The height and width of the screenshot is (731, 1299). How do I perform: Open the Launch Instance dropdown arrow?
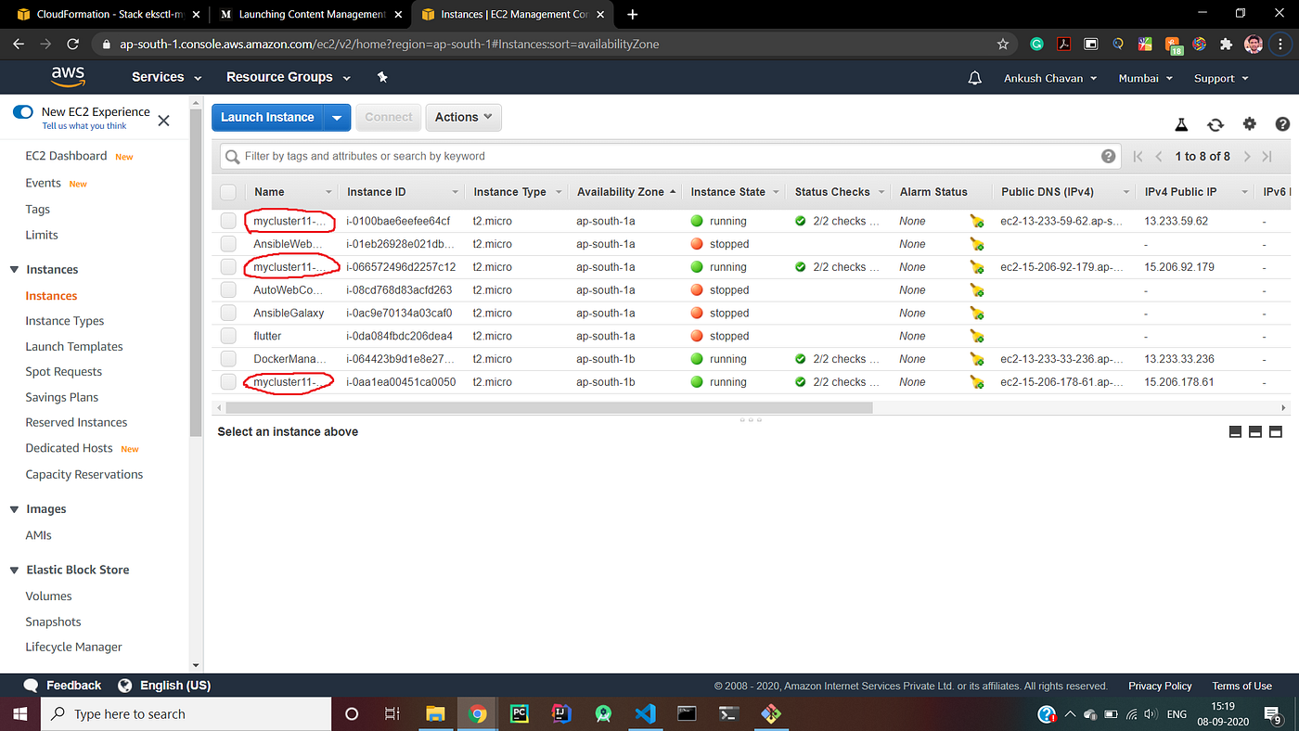coord(338,117)
